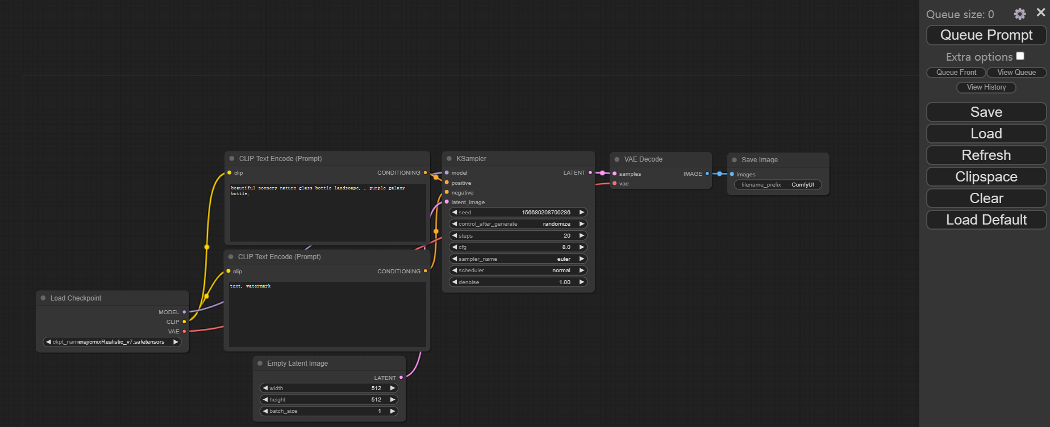Increase width with right arrow
The image size is (1050, 427).
tap(393, 388)
